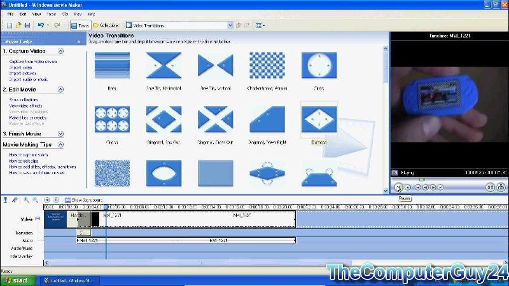Select the Bow Tie, Vertical transition
Viewport: 509px width, 286px height.
pyautogui.click(x=215, y=65)
